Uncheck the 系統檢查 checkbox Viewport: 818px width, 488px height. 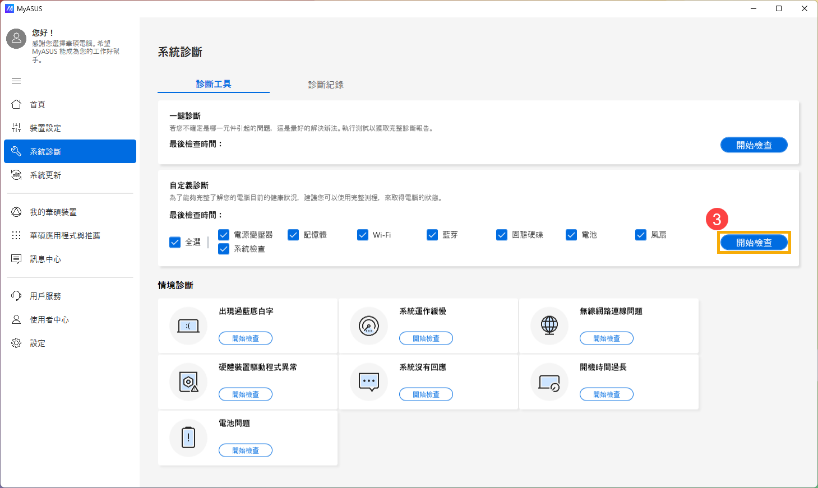[x=224, y=249]
